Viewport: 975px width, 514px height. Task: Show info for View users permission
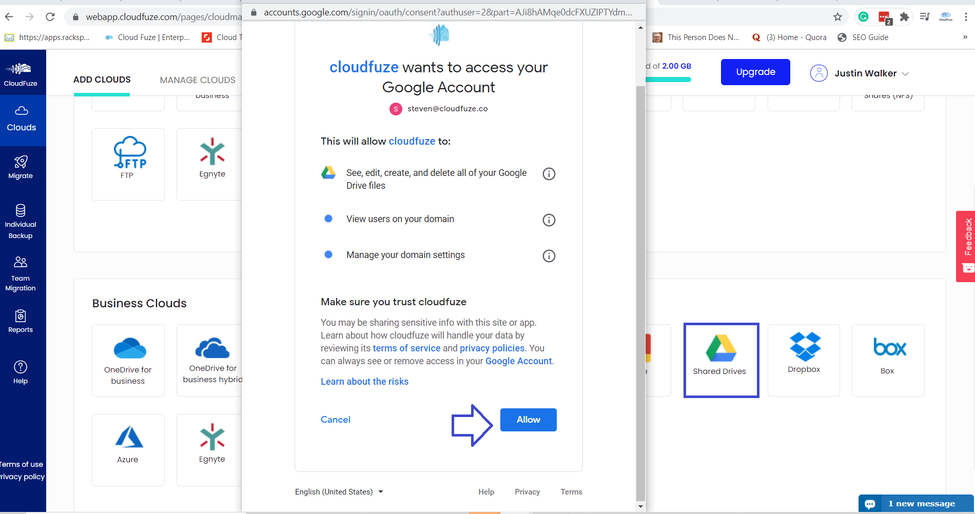point(549,220)
